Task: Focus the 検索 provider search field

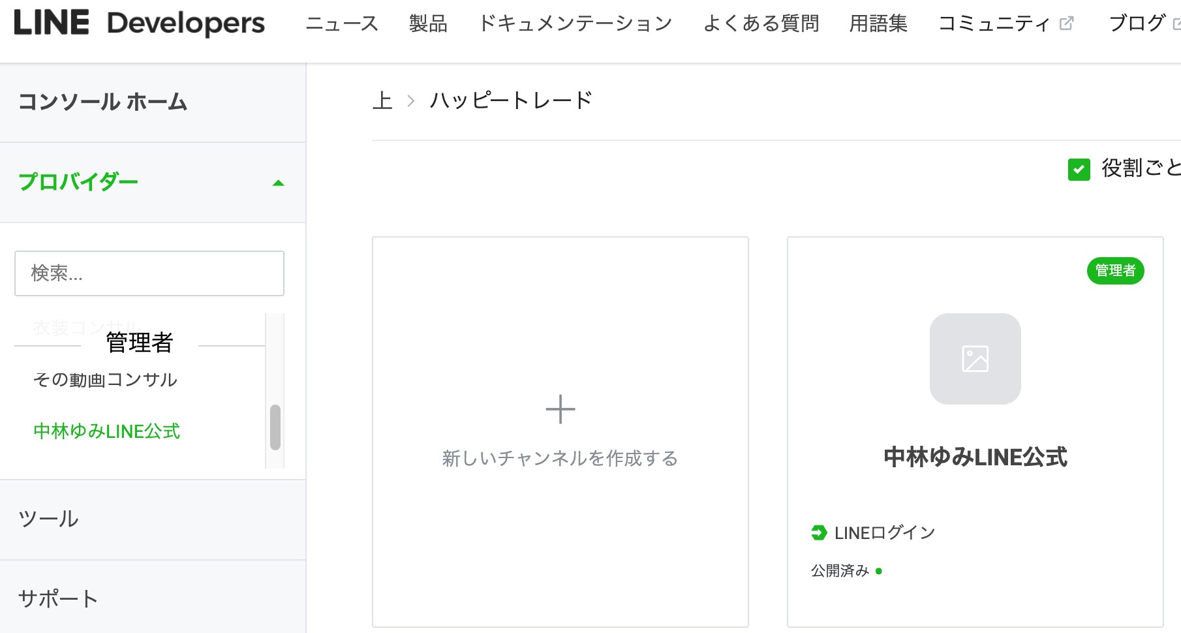Action: [x=149, y=273]
